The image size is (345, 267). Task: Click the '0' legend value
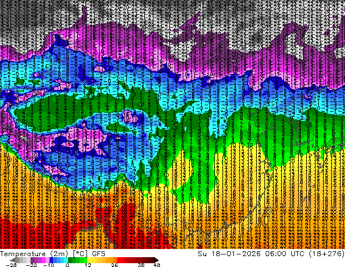(x=67, y=265)
